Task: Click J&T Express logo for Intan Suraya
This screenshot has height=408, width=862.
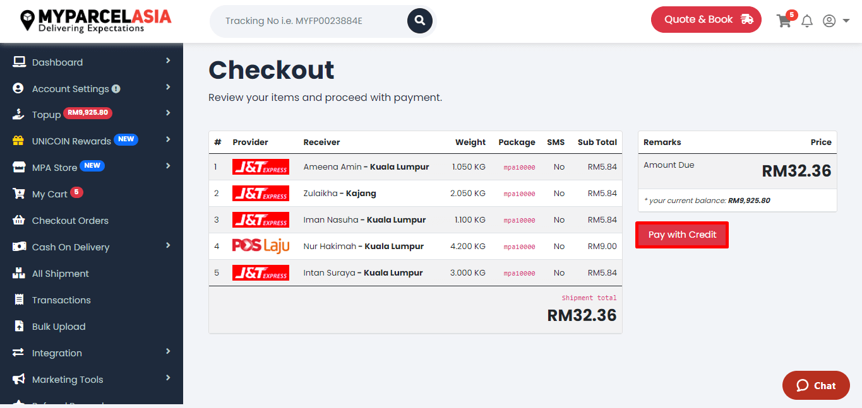Action: coord(261,272)
